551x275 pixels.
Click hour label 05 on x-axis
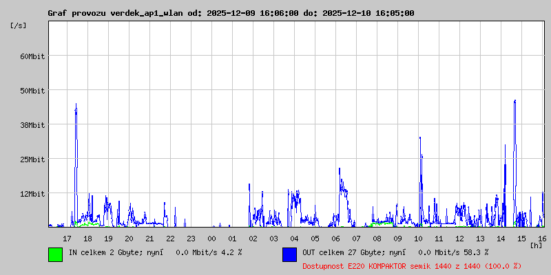tap(315, 239)
